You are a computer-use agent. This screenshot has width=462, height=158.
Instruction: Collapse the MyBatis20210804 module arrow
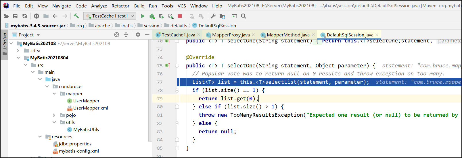(18, 58)
